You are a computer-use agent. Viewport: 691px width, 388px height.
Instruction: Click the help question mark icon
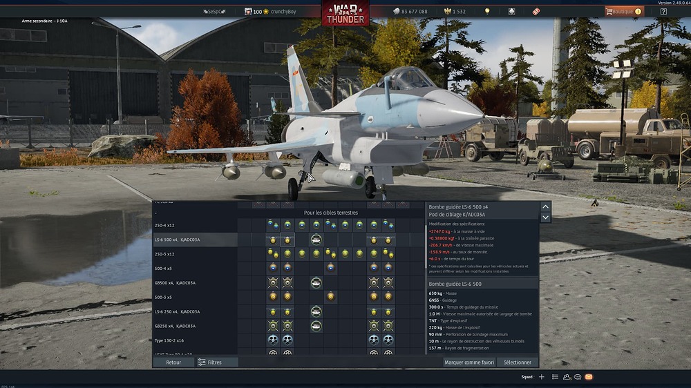[x=663, y=12]
